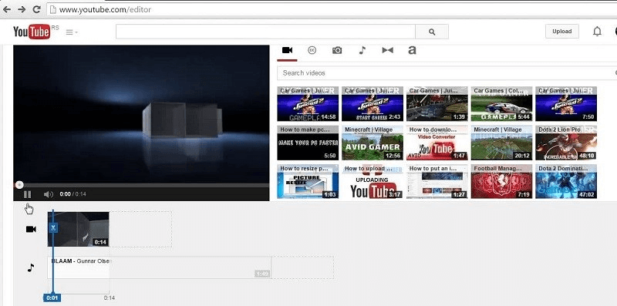Screen dimensions: 617x306
Task: Select the How to upload thumbnail
Action: coord(373,181)
